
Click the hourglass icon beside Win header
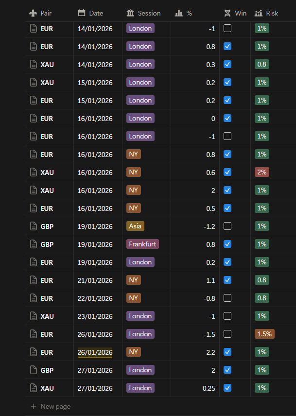click(x=227, y=13)
